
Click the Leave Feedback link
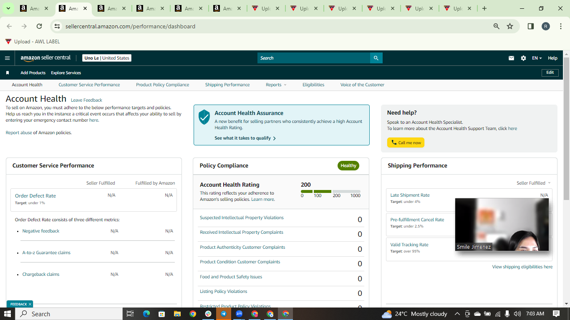coord(86,100)
